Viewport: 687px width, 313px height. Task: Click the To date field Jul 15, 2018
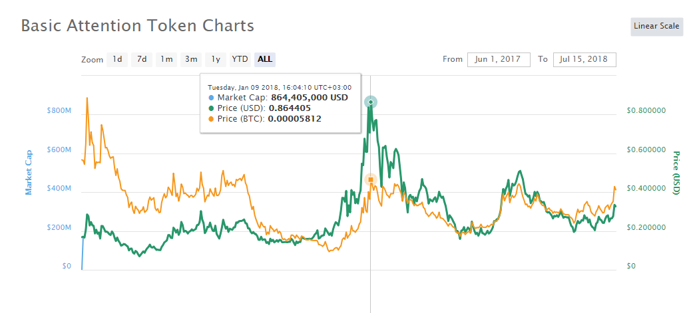pos(584,59)
